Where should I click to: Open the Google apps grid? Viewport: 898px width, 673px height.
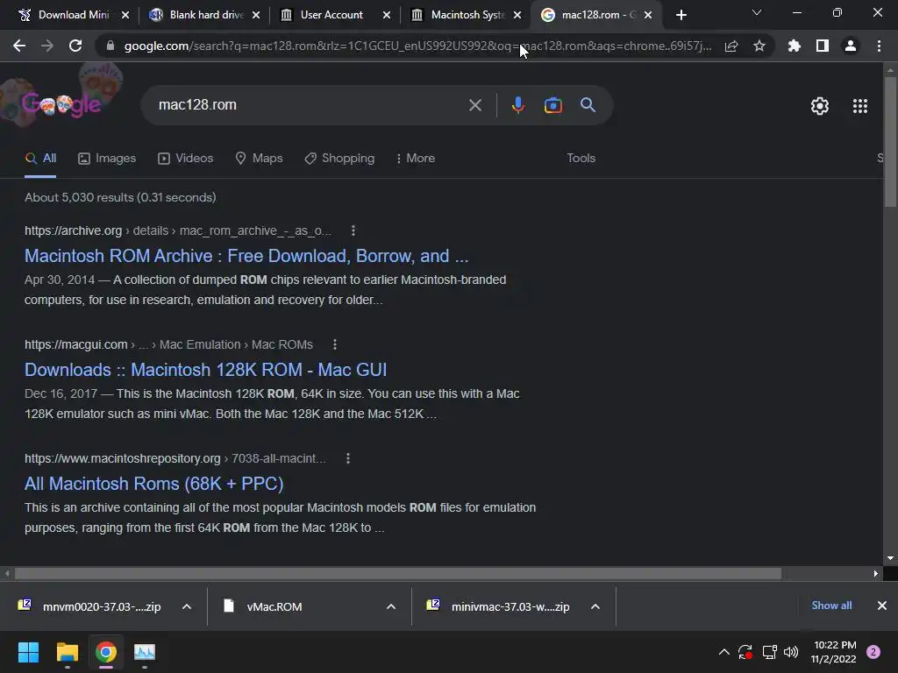tap(860, 106)
